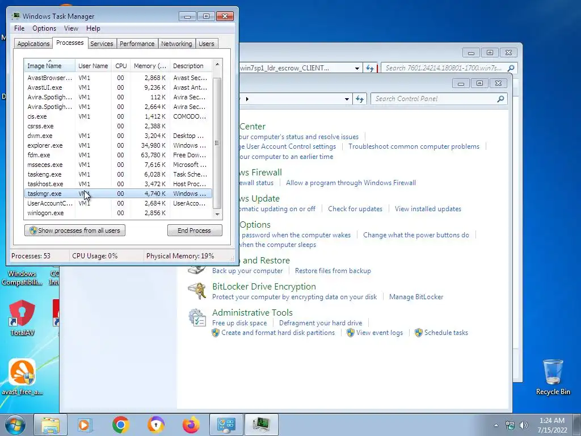The width and height of the screenshot is (581, 436).
Task: Expand Control Panel breadcrumb arrow
Action: [247, 99]
